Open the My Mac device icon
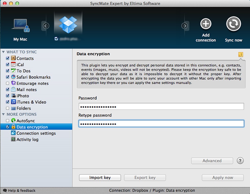This screenshot has width=250, height=194. point(21,25)
